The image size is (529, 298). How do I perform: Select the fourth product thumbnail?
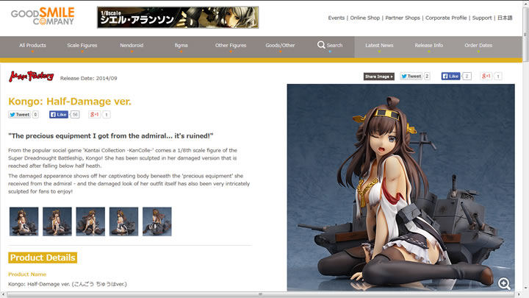(124, 221)
